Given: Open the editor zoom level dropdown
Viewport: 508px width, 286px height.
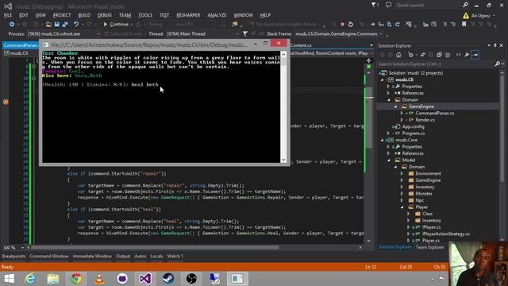Looking at the screenshot, I should coord(22,248).
